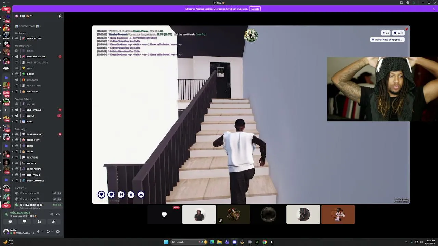Collapse the Stream Info channel category
438x246 pixels.
23,99
